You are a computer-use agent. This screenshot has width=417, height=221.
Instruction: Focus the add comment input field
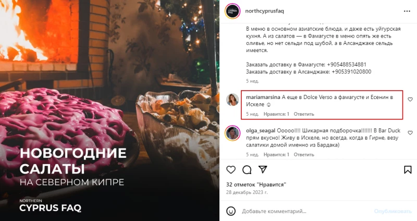306,212
